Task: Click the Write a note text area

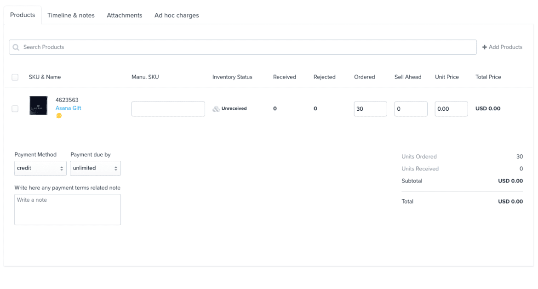Action: point(68,210)
